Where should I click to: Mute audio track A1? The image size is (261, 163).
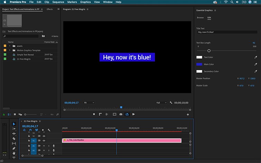tap(44, 146)
